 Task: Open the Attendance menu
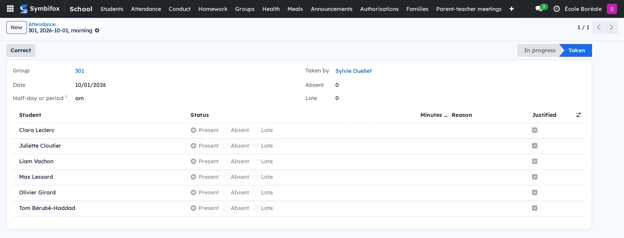pyautogui.click(x=146, y=9)
